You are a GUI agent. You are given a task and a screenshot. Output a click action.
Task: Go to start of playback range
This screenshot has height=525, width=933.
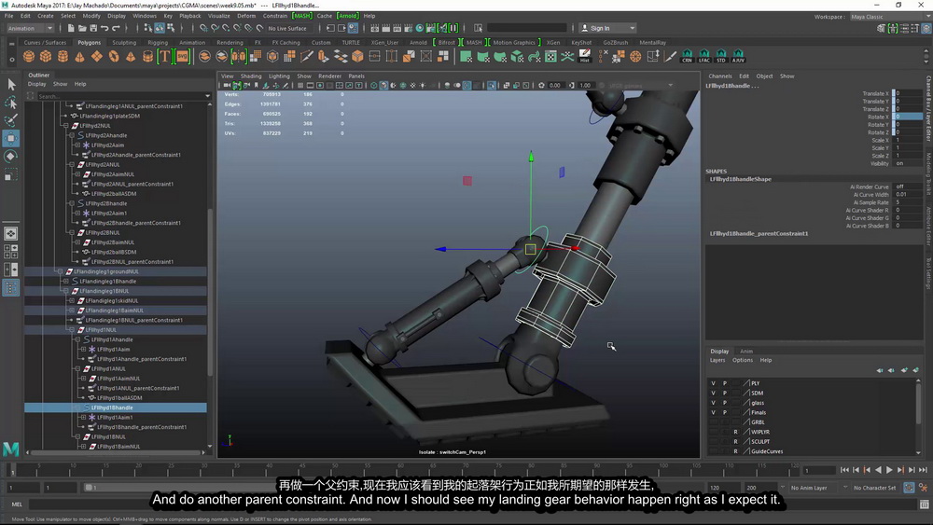(x=845, y=470)
